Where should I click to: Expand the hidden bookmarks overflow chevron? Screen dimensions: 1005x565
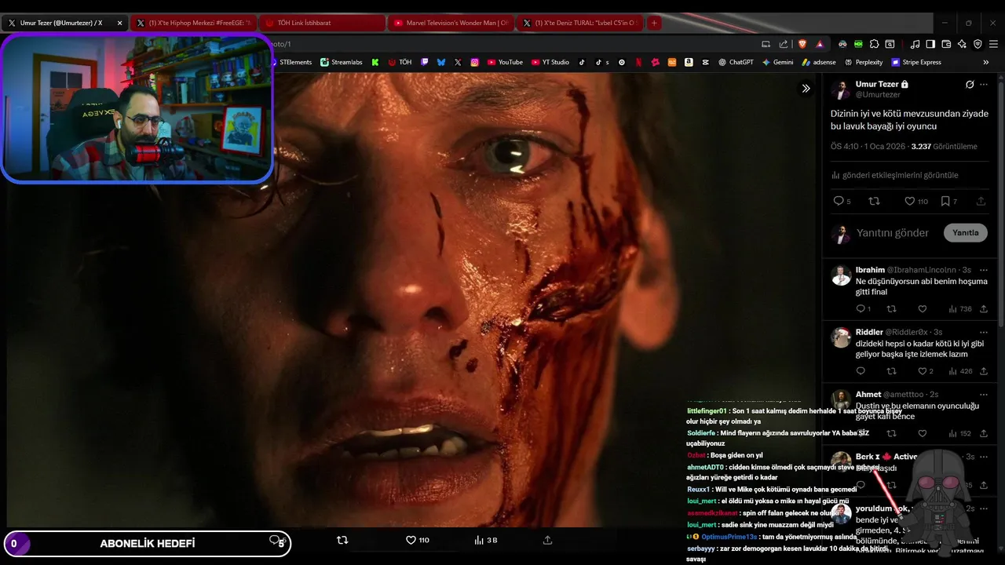(986, 62)
